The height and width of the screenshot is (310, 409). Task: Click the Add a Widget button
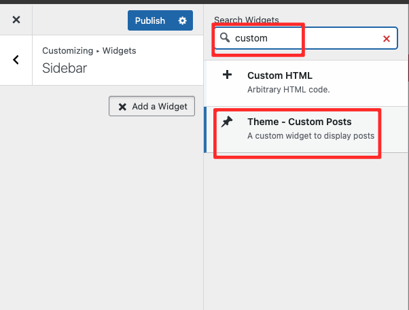[152, 107]
